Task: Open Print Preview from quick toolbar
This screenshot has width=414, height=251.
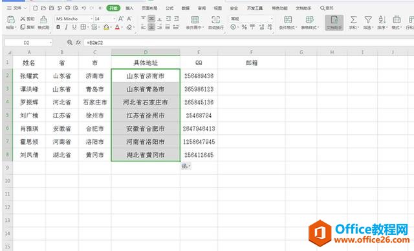Action: click(76, 8)
